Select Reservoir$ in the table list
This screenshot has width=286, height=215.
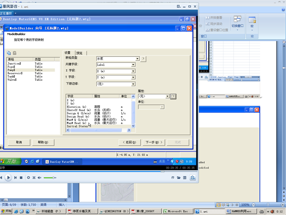(15, 73)
